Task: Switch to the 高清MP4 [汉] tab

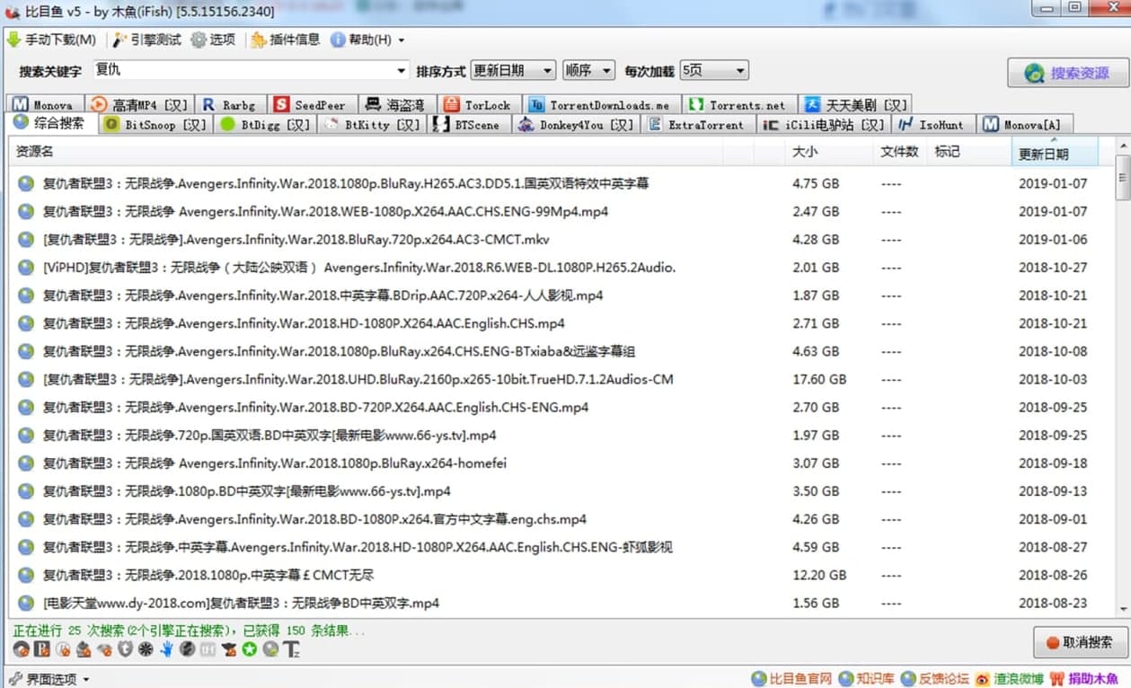Action: coord(139,104)
